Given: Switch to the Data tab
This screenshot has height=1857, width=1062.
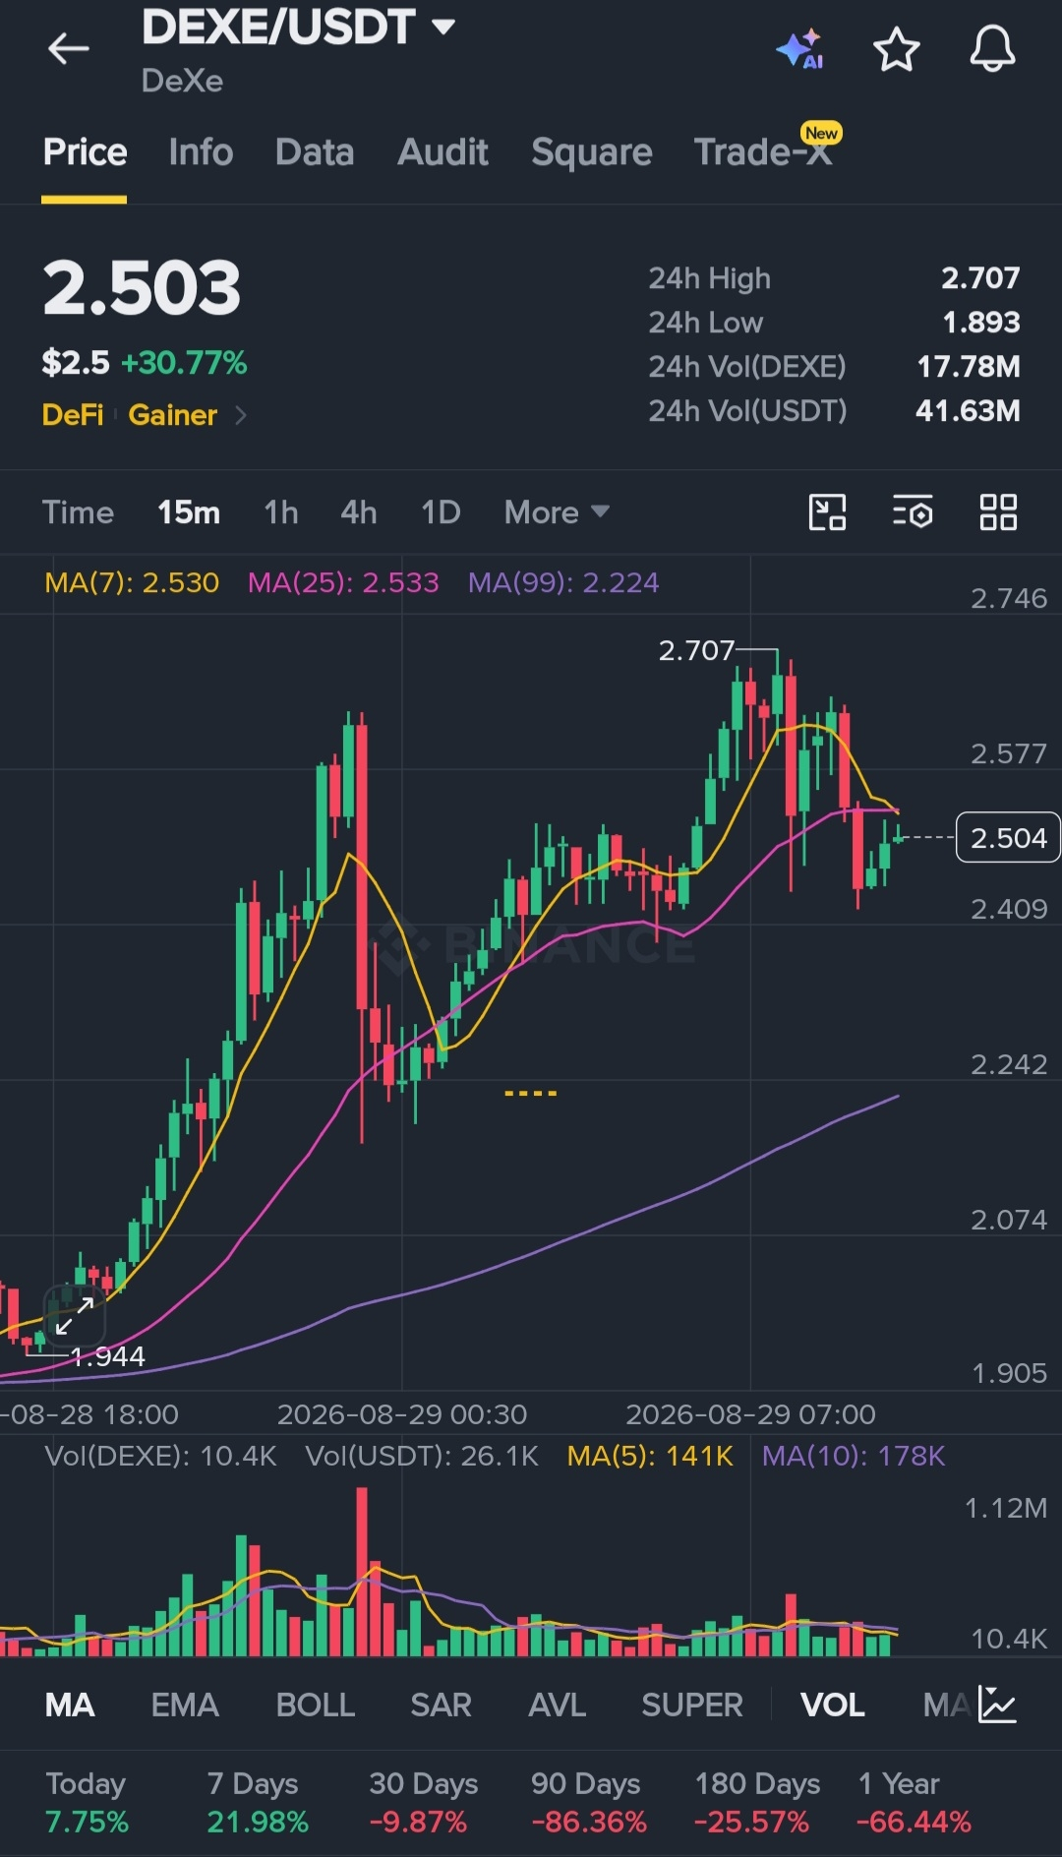Looking at the screenshot, I should pyautogui.click(x=315, y=152).
